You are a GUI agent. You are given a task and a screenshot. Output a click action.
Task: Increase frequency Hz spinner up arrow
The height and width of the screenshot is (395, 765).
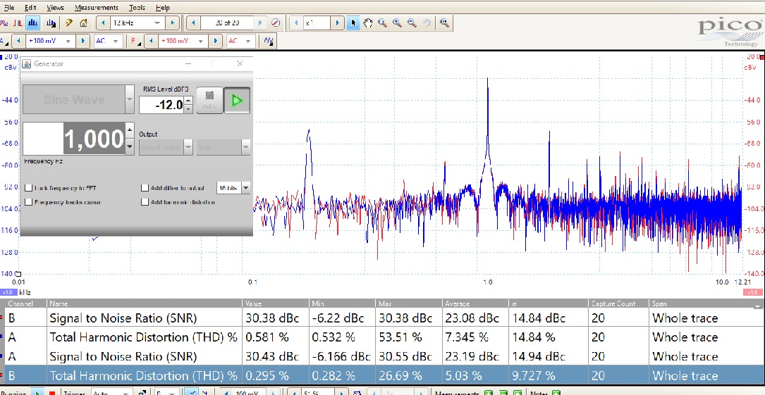pyautogui.click(x=129, y=130)
